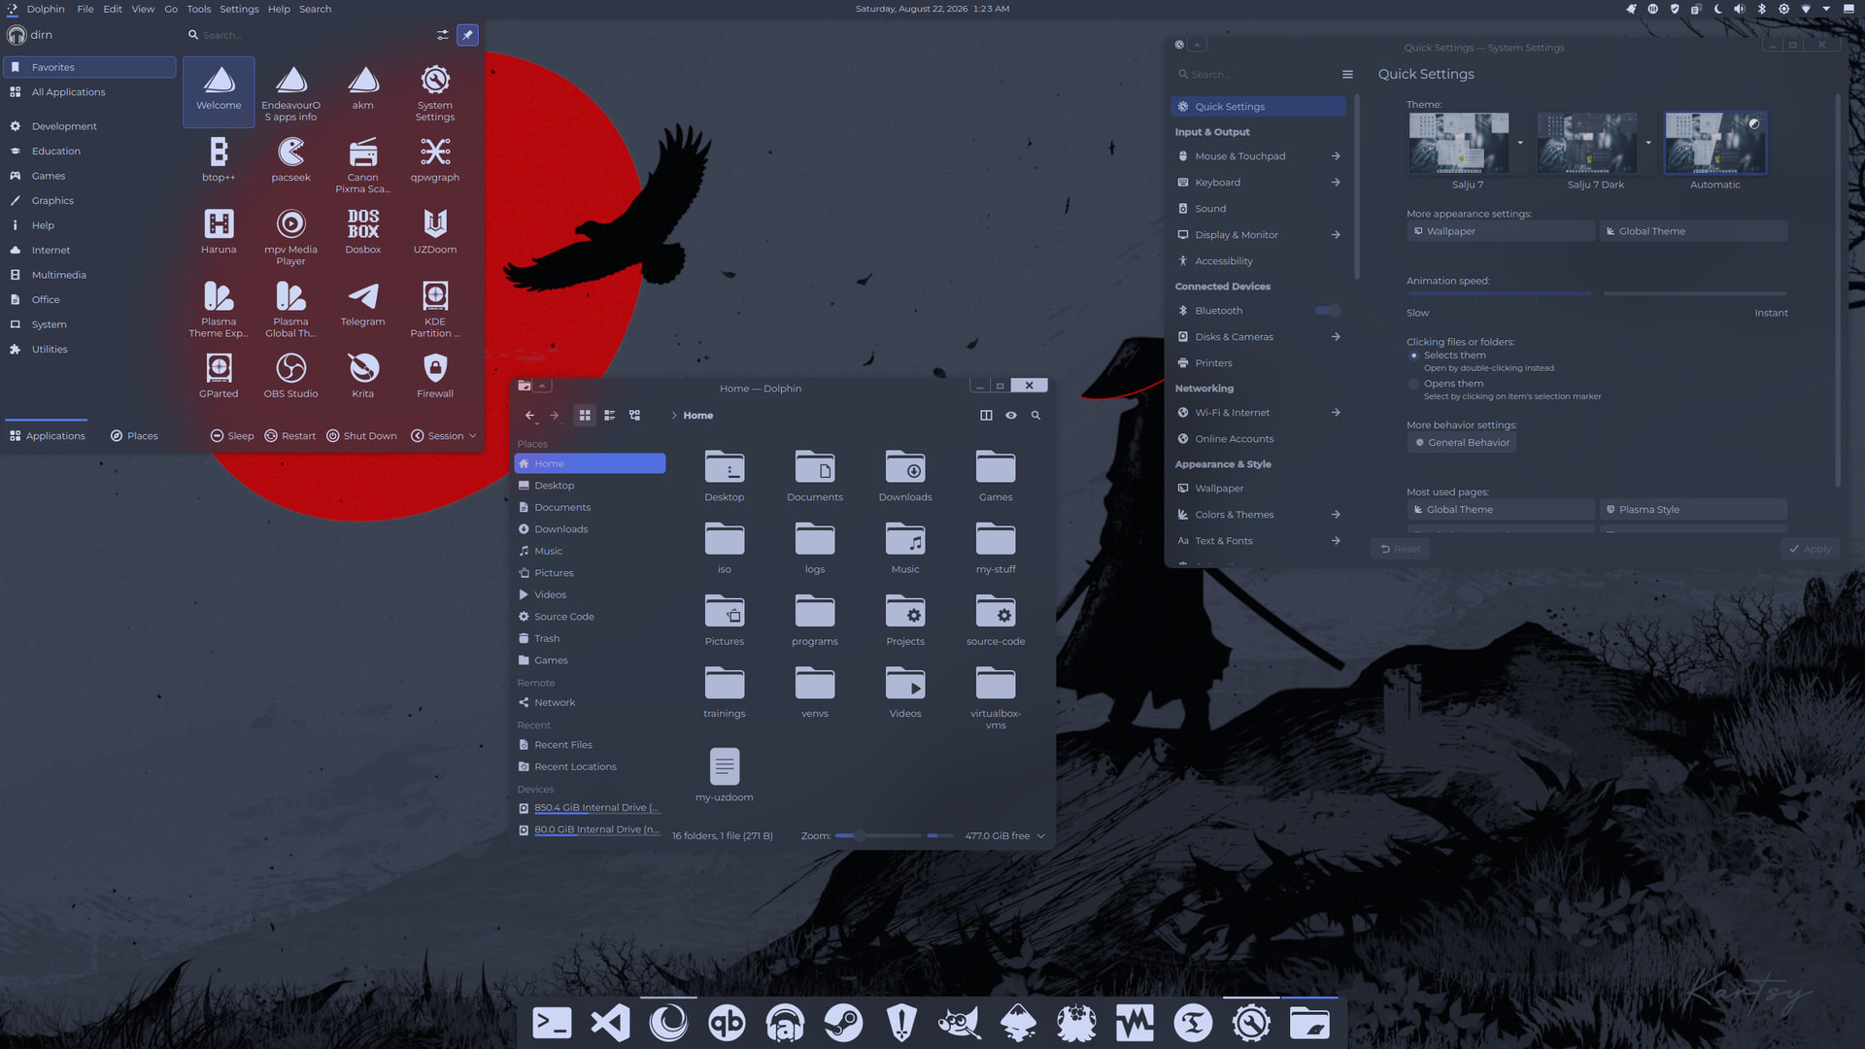Open search in the Dolphin toolbar
The image size is (1865, 1049).
coord(1035,416)
